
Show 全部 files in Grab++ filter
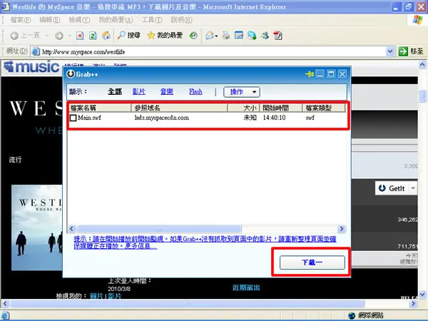115,92
